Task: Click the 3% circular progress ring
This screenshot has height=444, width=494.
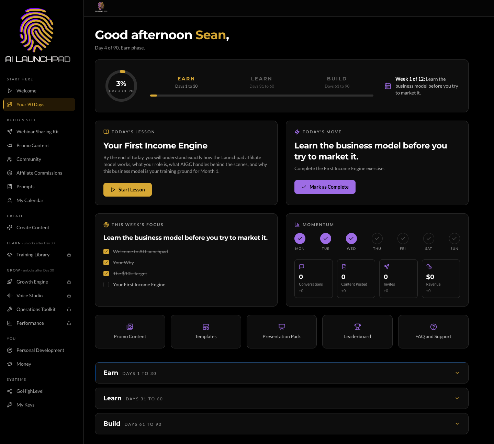Action: tap(121, 86)
